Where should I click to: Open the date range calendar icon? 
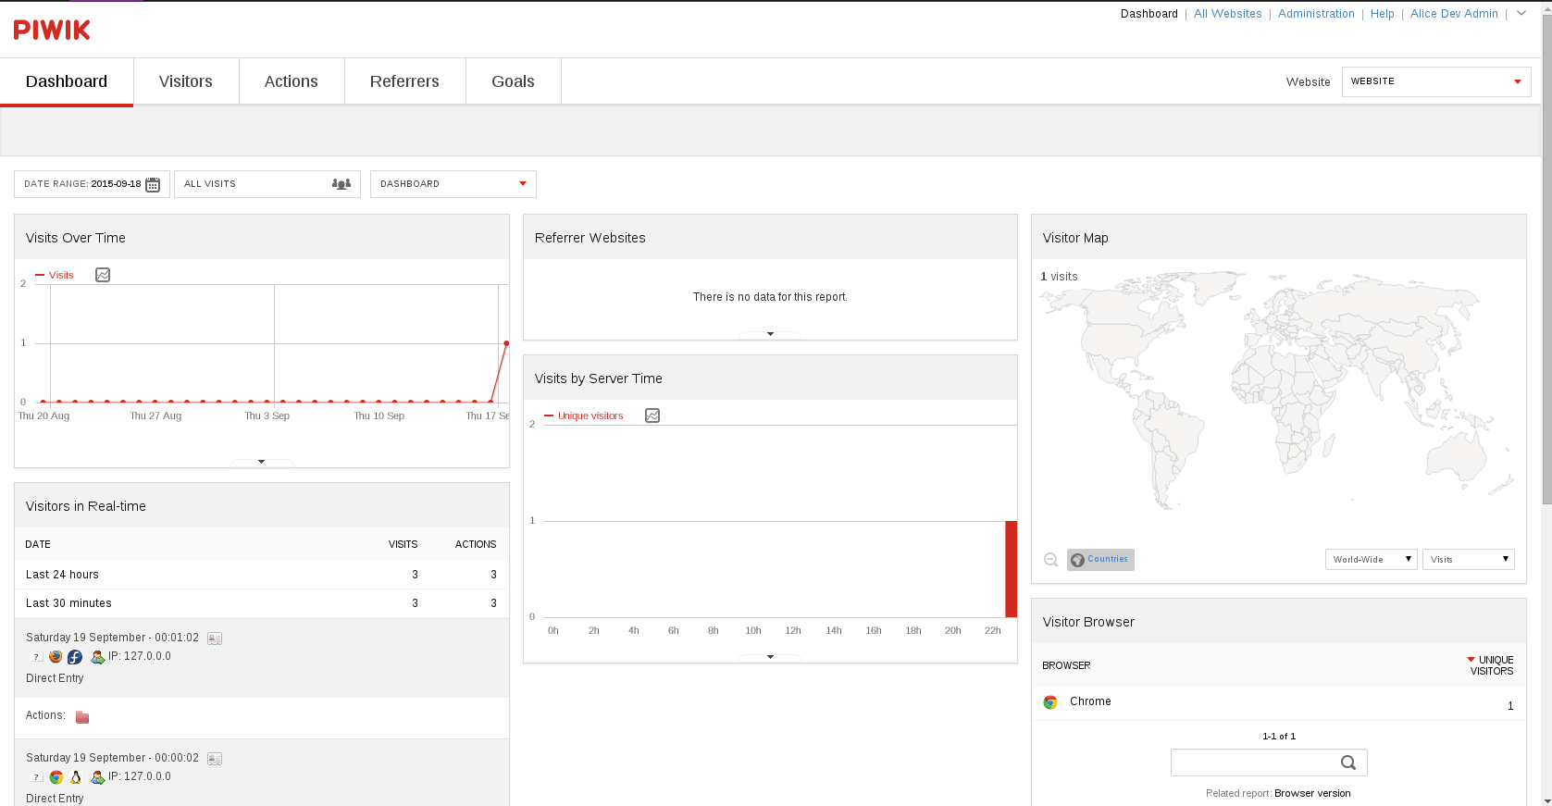click(153, 184)
